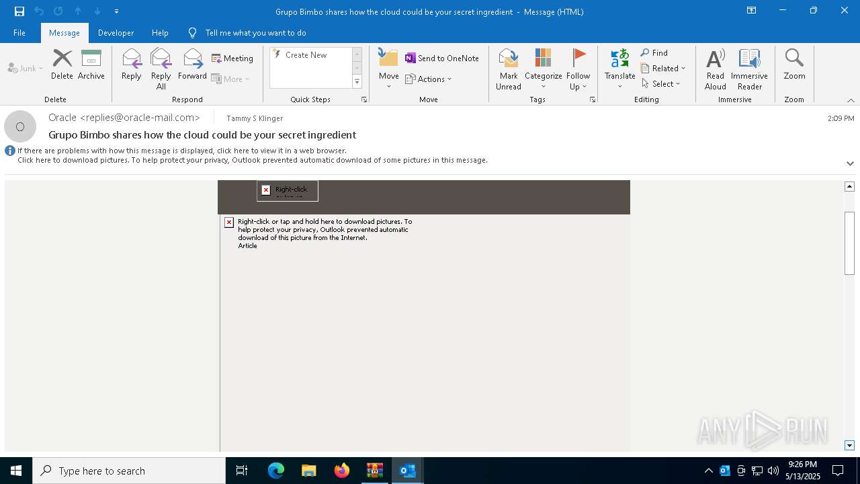Click the small blocked image in the dark banner
This screenshot has width=860, height=484.
[288, 191]
